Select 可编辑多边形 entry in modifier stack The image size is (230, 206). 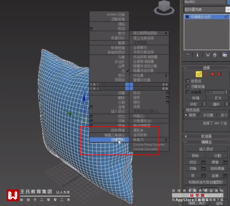coord(206,17)
